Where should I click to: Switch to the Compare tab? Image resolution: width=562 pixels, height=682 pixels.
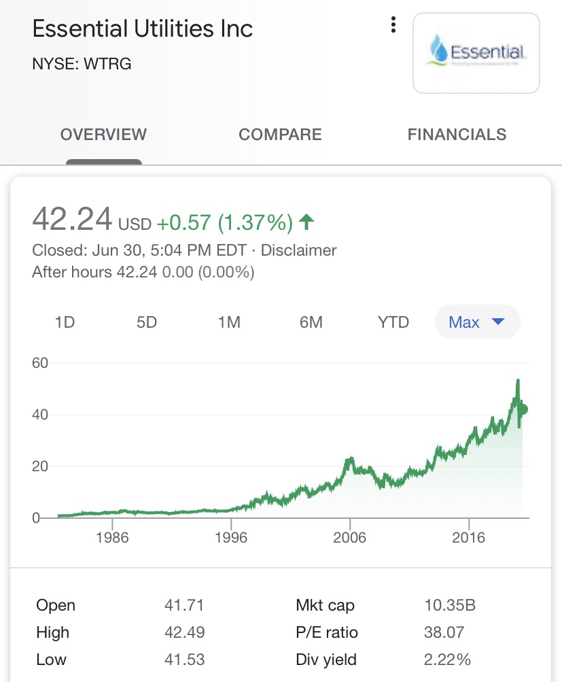(x=280, y=135)
